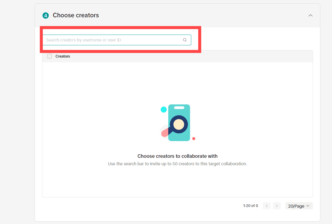The image size is (332, 224).
Task: Click the "invite up to 50 creators" hint text
Action: (177, 164)
